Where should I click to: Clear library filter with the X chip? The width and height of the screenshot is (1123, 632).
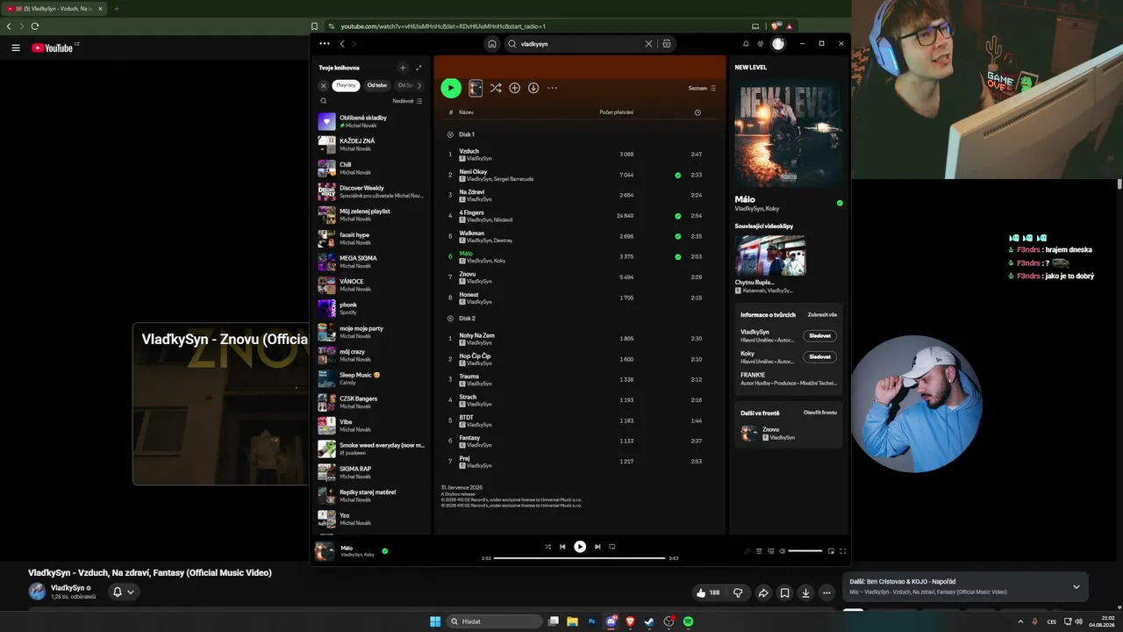[323, 85]
